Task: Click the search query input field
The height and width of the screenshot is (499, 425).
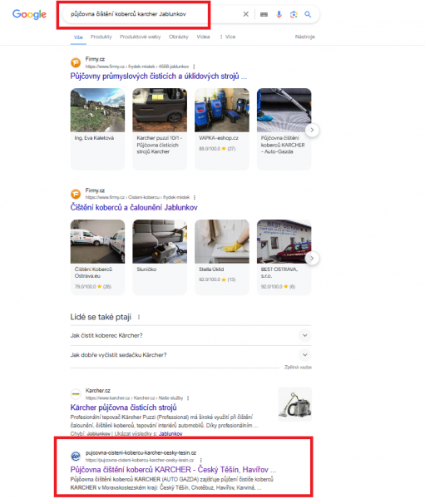Action: 153,14
